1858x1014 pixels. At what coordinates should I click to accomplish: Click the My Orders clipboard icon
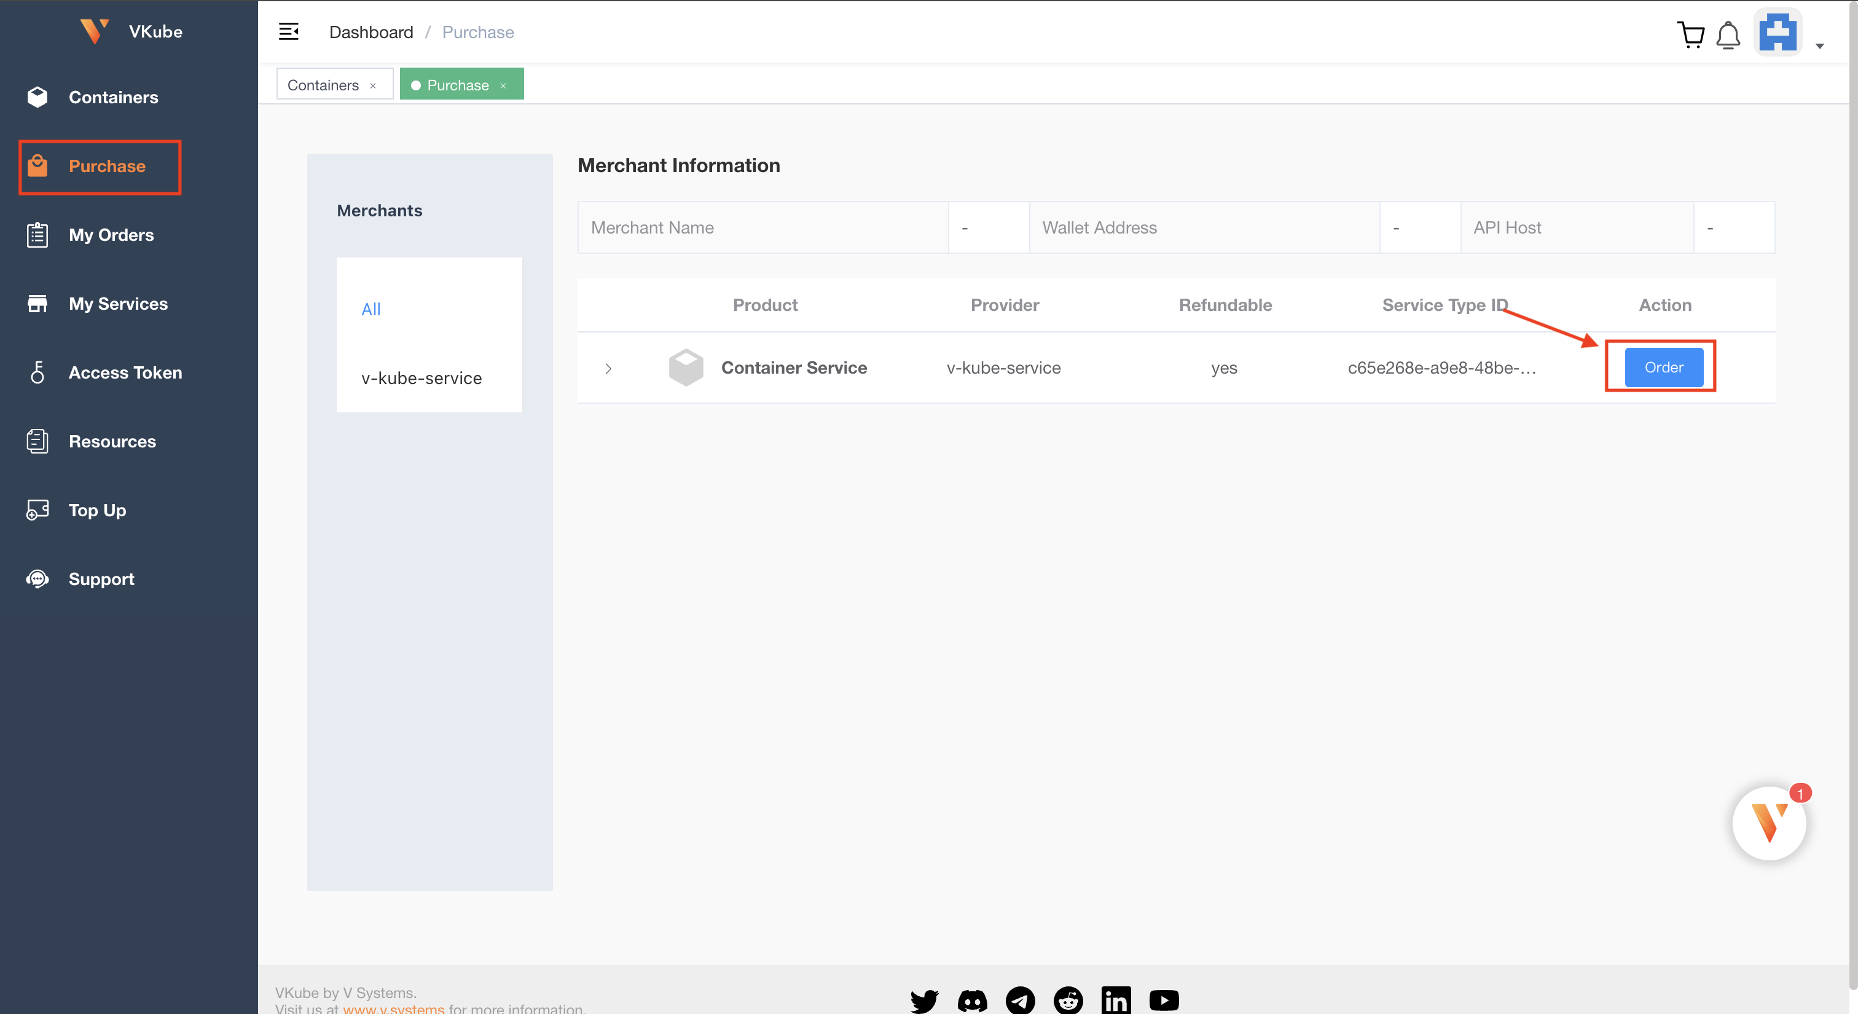coord(37,235)
